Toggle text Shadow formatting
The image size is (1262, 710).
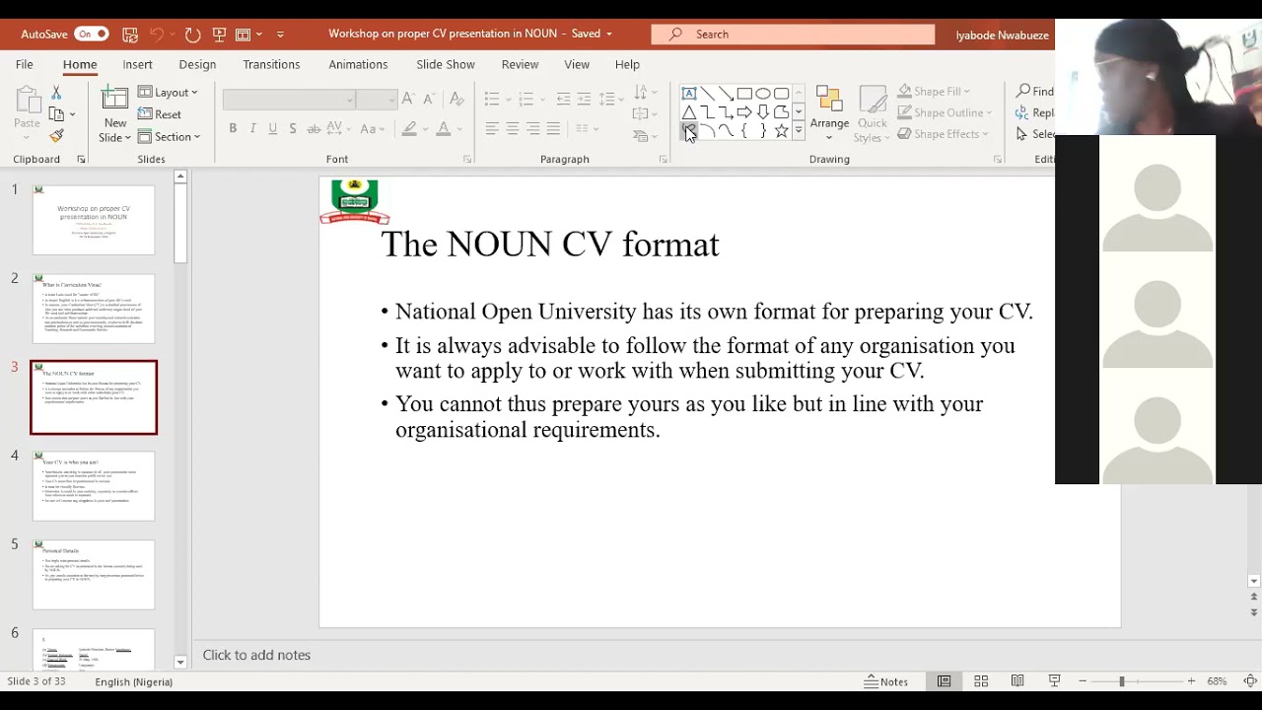coord(292,129)
